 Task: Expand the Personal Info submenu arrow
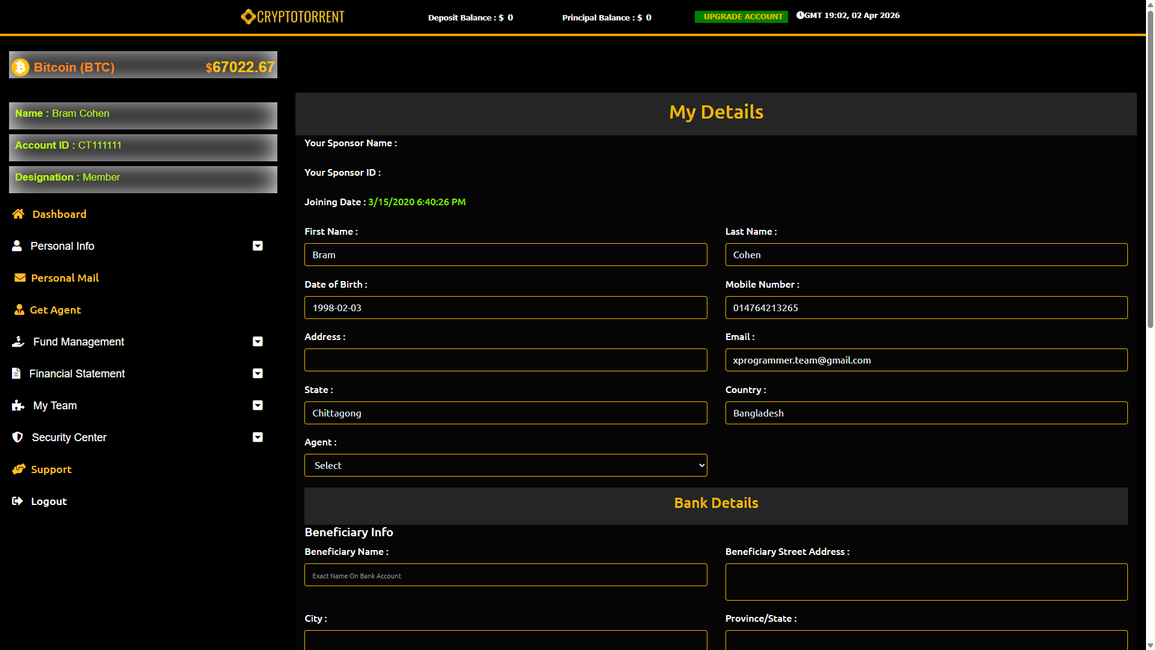(x=257, y=246)
